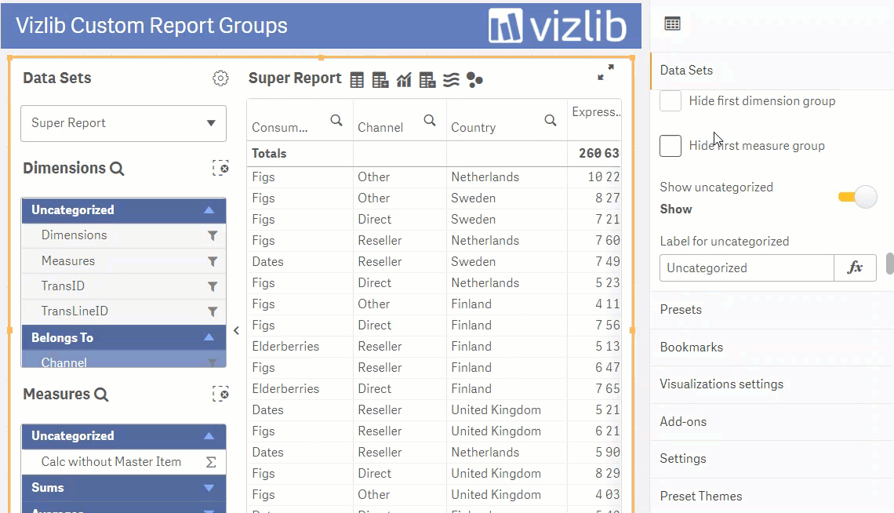Image resolution: width=894 pixels, height=513 pixels.
Task: Collapse left side panel arrow
Action: click(236, 330)
